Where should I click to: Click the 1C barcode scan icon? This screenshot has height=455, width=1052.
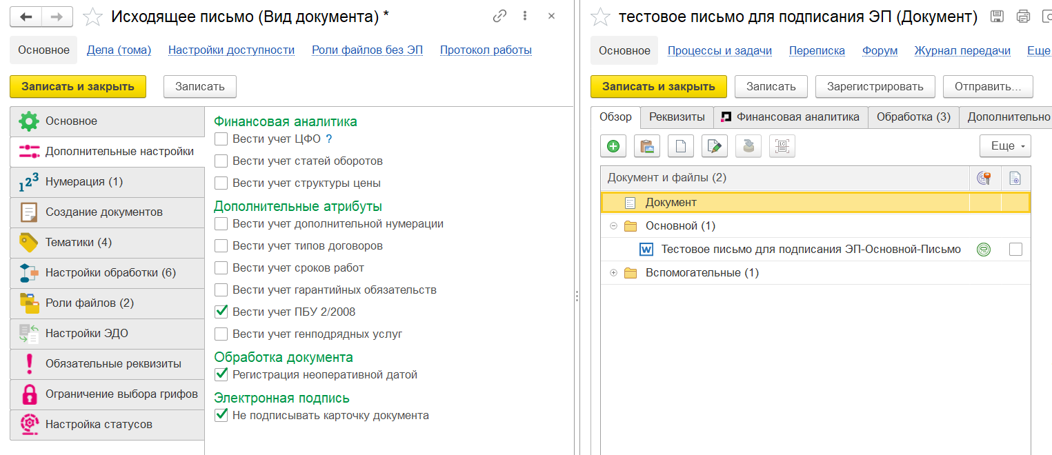782,145
